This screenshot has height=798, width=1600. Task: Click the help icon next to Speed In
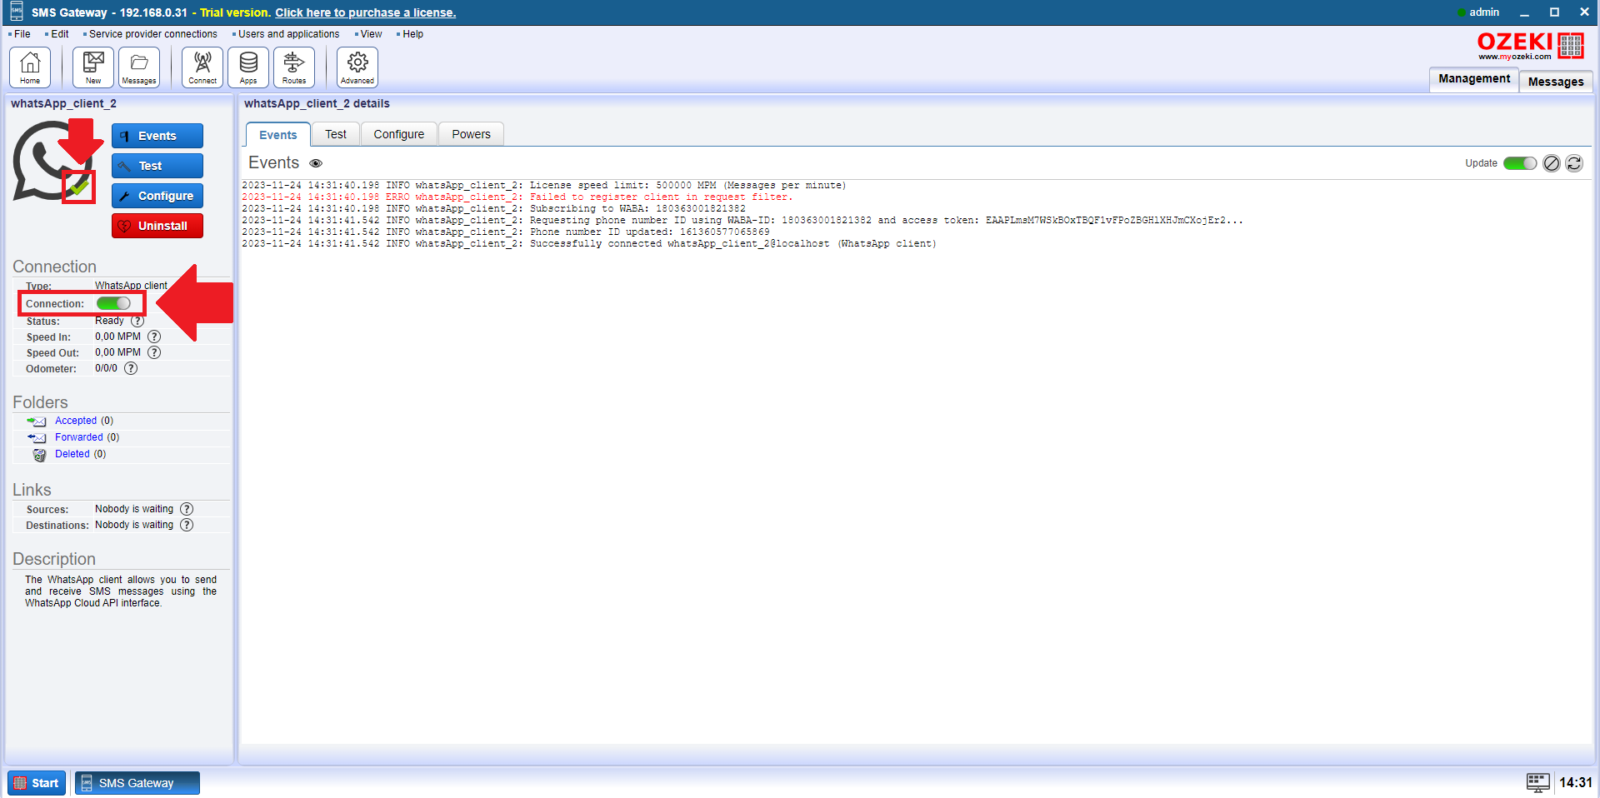tap(154, 337)
